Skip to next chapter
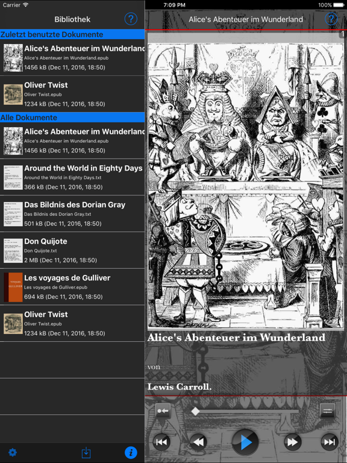Screen dimensions: 347x463 [x=330, y=442]
